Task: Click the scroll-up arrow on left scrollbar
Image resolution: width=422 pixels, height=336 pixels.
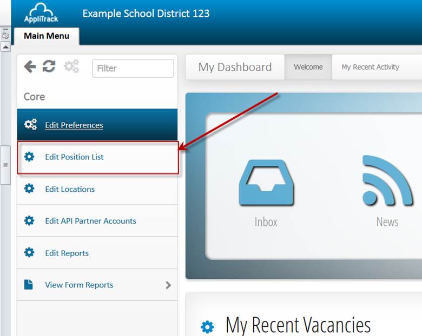Action: (5, 47)
